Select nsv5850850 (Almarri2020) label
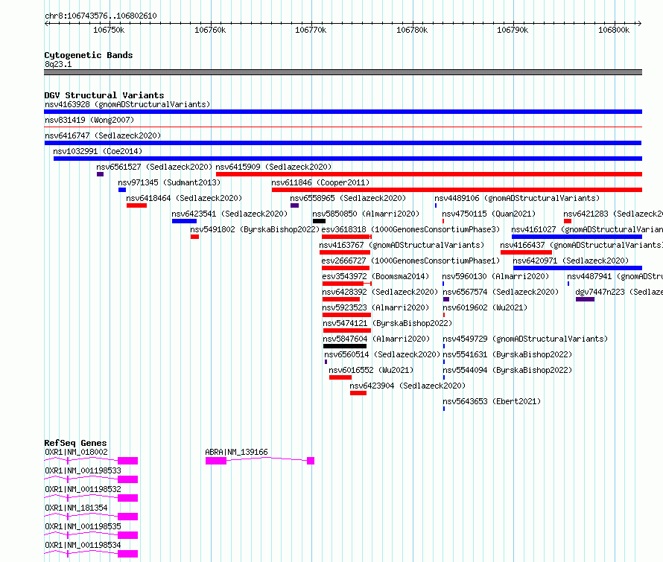 click(x=367, y=214)
